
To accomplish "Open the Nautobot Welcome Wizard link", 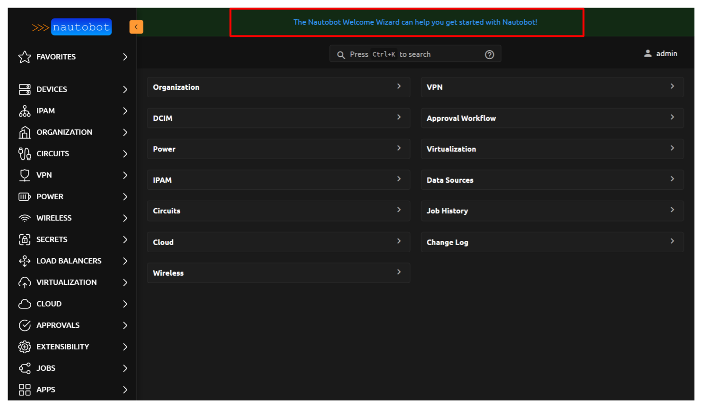I will [x=415, y=22].
